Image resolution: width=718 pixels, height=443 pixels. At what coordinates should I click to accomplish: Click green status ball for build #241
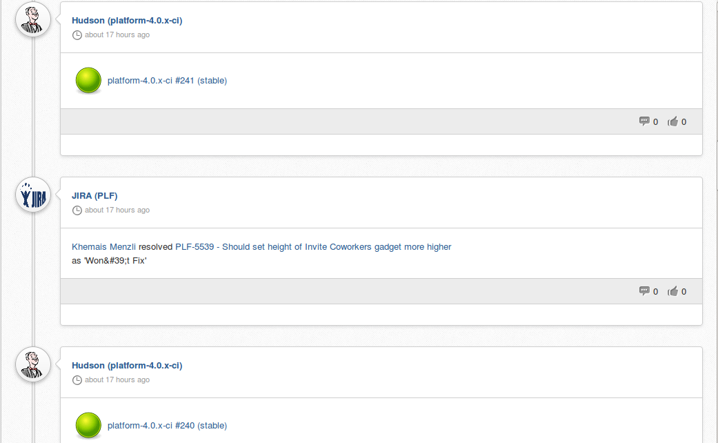tap(88, 81)
